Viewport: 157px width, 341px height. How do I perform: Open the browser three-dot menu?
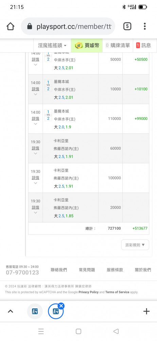[145, 26]
